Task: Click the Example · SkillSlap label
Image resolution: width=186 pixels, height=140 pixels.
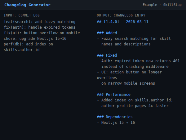Action: pos(162,5)
